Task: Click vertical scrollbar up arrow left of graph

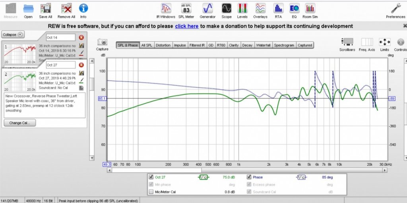Action: (x=92, y=61)
